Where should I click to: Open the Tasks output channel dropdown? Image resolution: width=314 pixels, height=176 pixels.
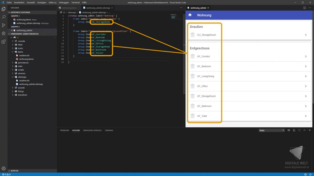pos(272,130)
